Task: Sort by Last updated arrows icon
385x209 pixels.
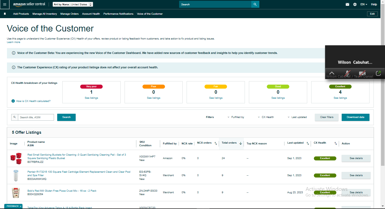Action: (x=307, y=143)
